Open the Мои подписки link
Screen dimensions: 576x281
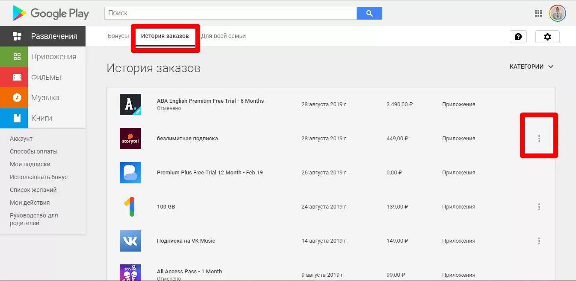(30, 164)
